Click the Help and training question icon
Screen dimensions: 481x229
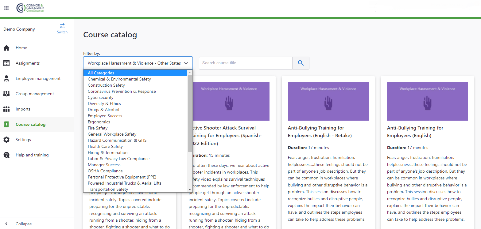(x=6, y=155)
